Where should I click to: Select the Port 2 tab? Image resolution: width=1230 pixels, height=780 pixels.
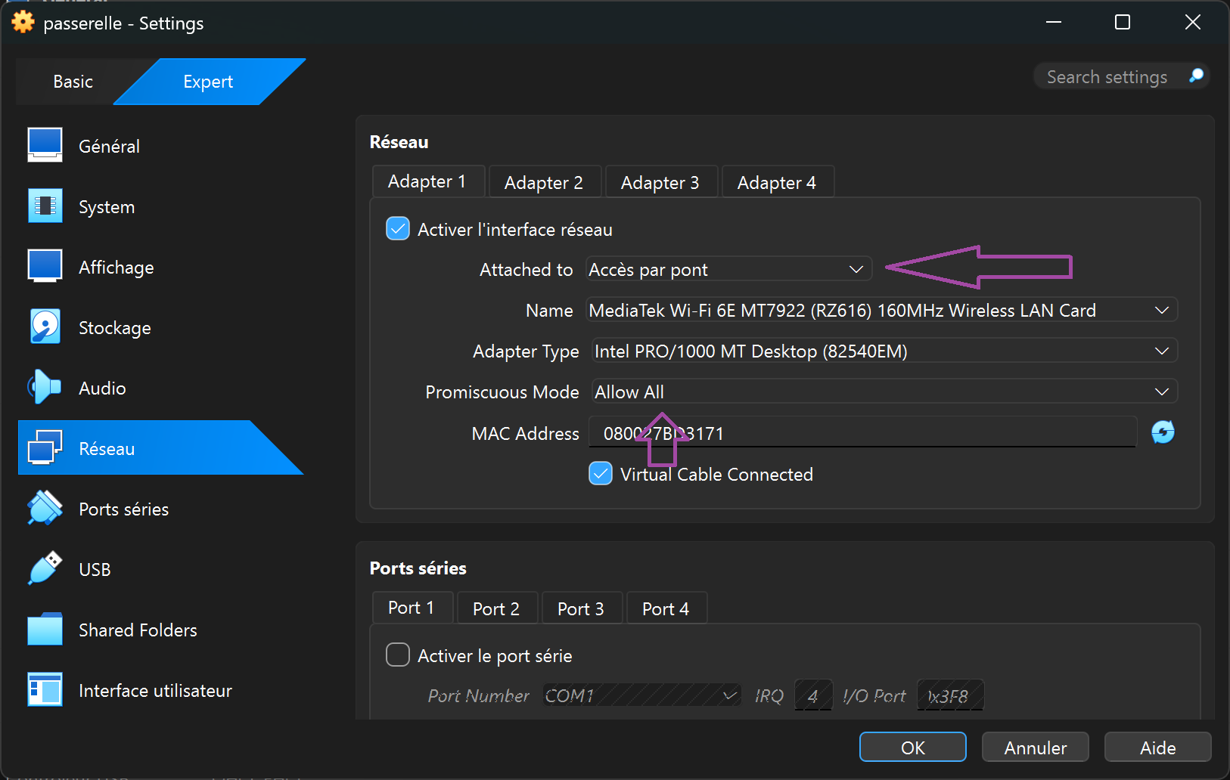tap(496, 608)
